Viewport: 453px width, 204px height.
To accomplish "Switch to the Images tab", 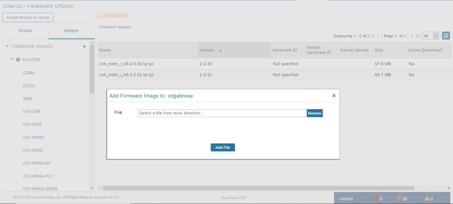I will 71,31.
